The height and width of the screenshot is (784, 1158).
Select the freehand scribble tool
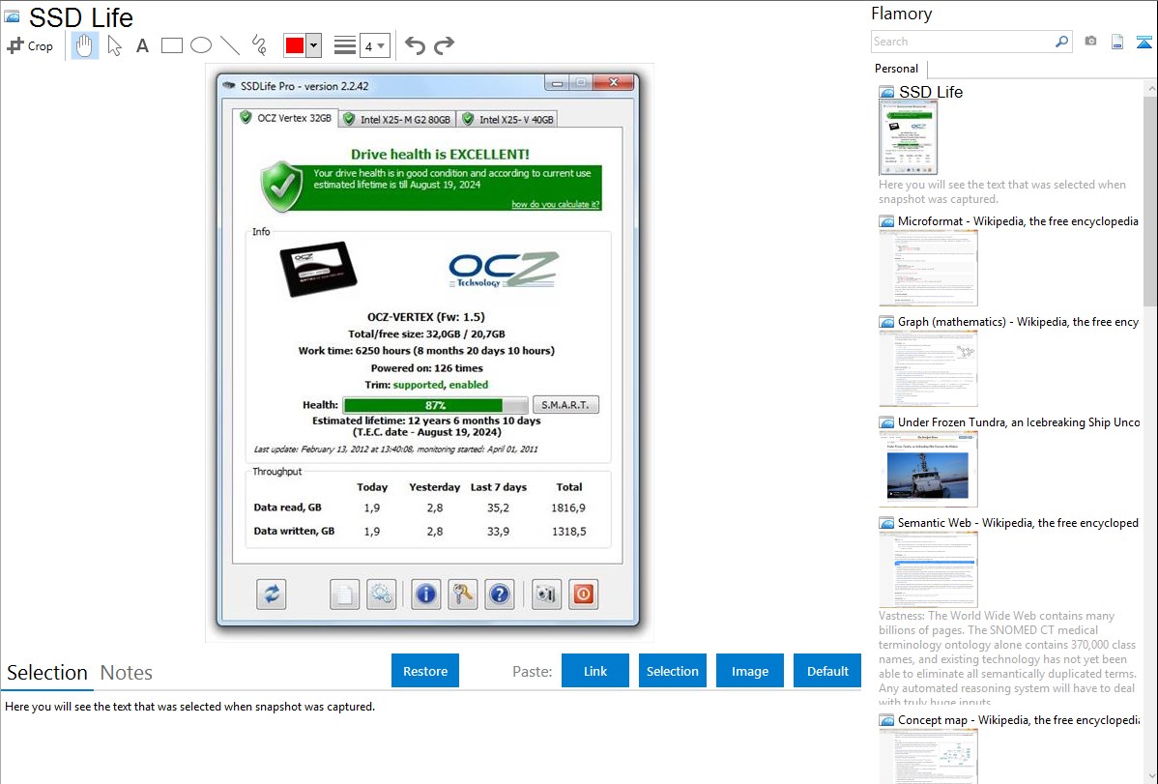coord(259,45)
